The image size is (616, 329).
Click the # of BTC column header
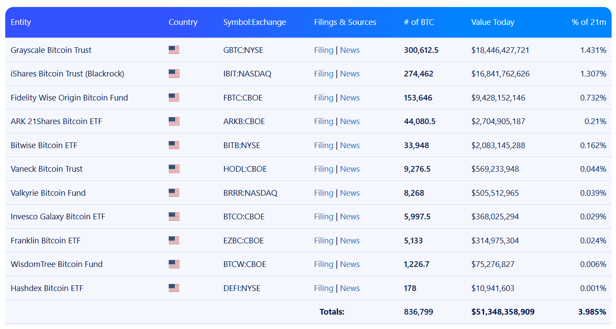coord(419,22)
